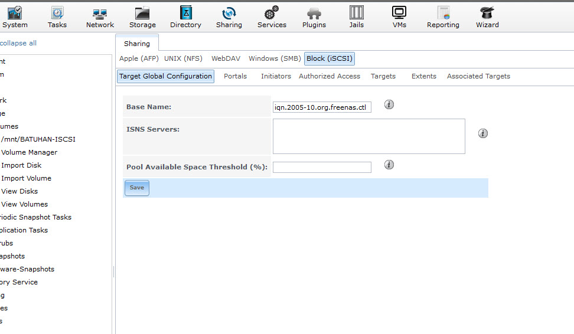Viewport: 574px width, 334px height.
Task: Click info icon next to Base Name
Action: point(389,104)
